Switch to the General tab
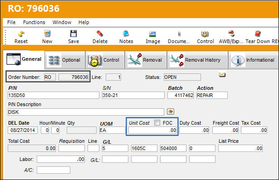Viewport: 279px width, 180px height. [x=24, y=59]
